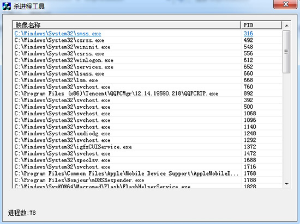The image size is (300, 224).
Task: Select the AppleMobileD... process row
Action: pyautogui.click(x=147, y=173)
